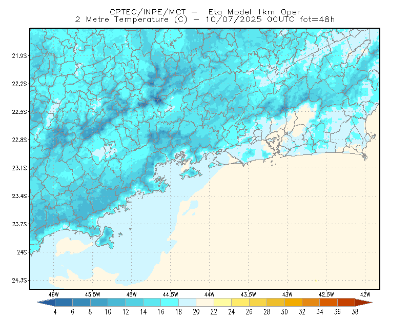Click the 24–26 °C colorbar segment
Screen dimensions: 410x317
[240, 302]
